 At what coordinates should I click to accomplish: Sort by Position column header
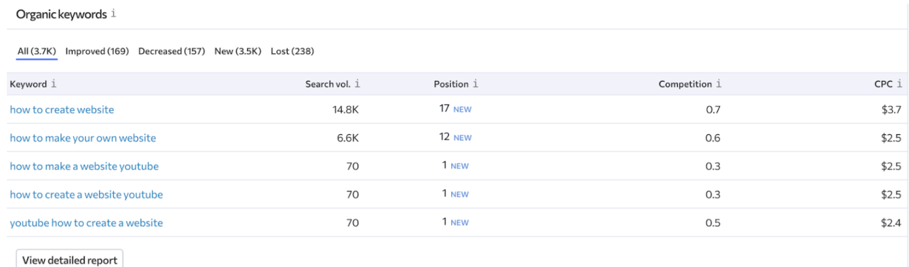(451, 84)
